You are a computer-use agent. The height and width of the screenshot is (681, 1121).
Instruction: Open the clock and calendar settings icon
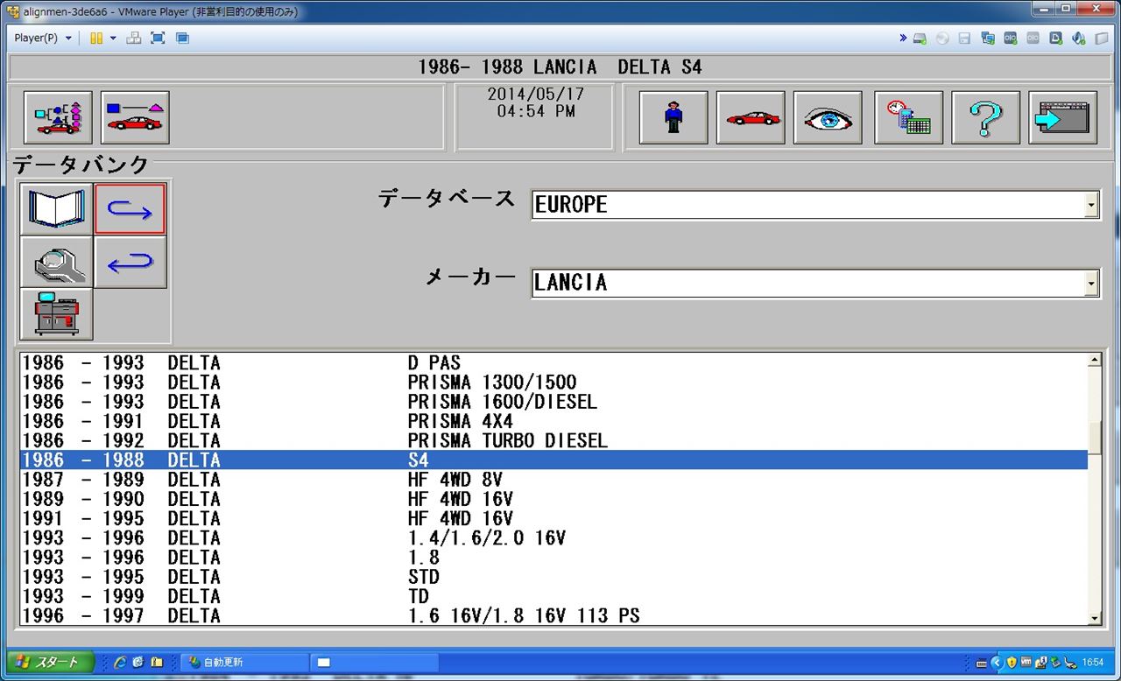(x=908, y=117)
